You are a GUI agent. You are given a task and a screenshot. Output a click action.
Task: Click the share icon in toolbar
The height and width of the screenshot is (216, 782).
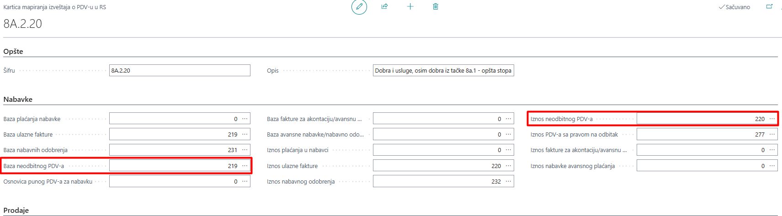[x=384, y=6]
